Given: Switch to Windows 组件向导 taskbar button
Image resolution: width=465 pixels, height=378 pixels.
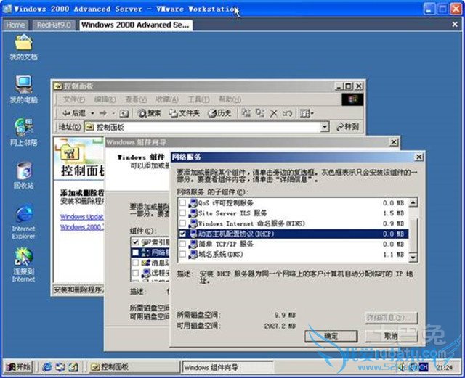Looking at the screenshot, I should (x=227, y=367).
